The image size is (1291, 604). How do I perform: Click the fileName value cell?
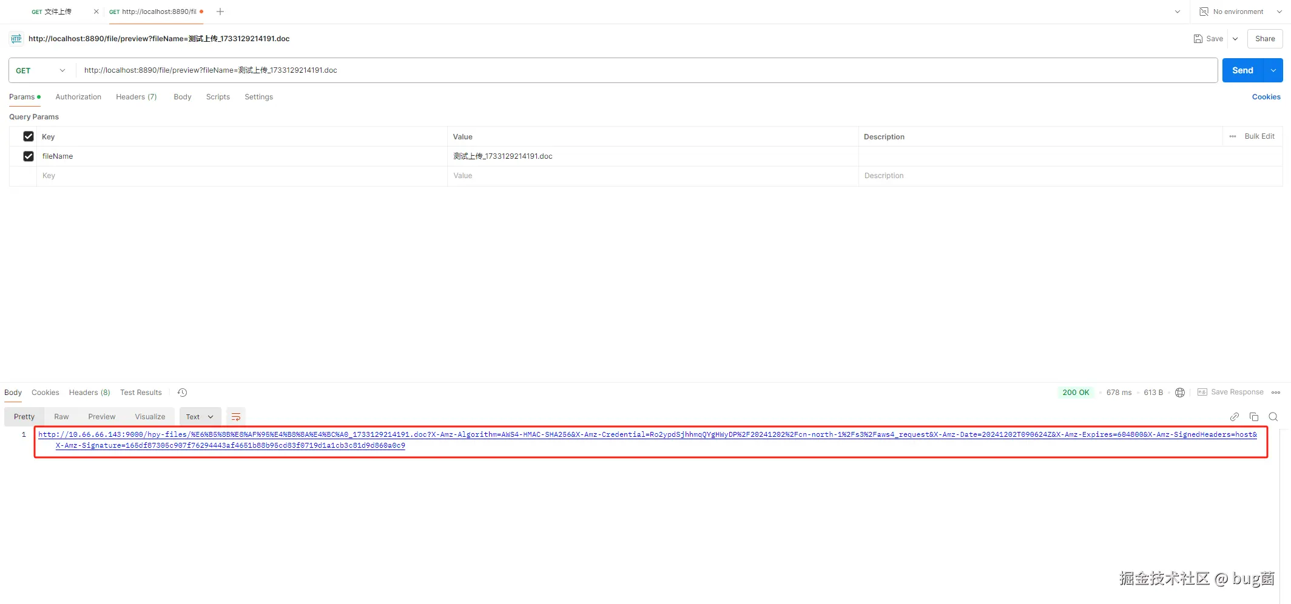653,156
